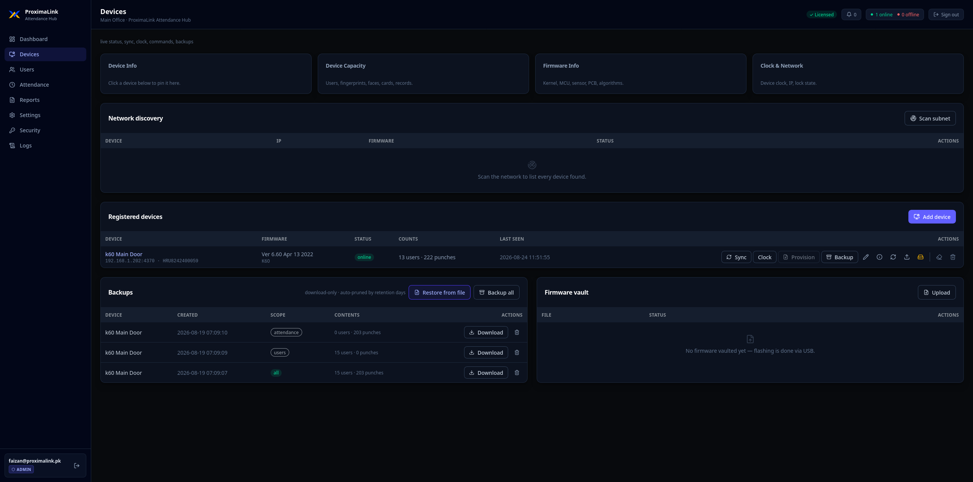The image size is (973, 482).
Task: Delete the attendance-scope backup
Action: [517, 332]
